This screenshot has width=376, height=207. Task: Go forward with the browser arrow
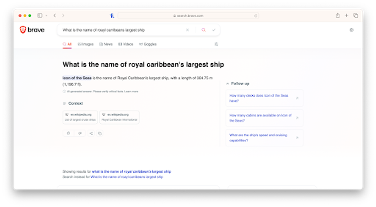63,16
